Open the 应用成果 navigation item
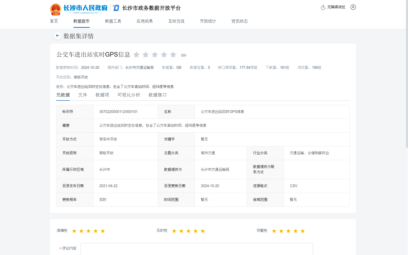The image size is (408, 255). click(145, 21)
